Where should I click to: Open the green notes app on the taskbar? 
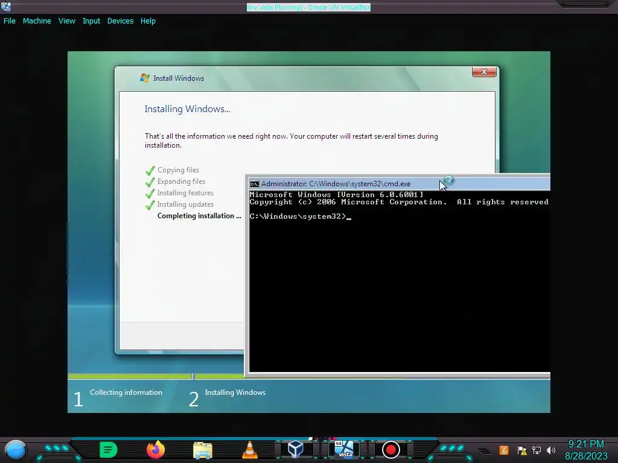[109, 450]
